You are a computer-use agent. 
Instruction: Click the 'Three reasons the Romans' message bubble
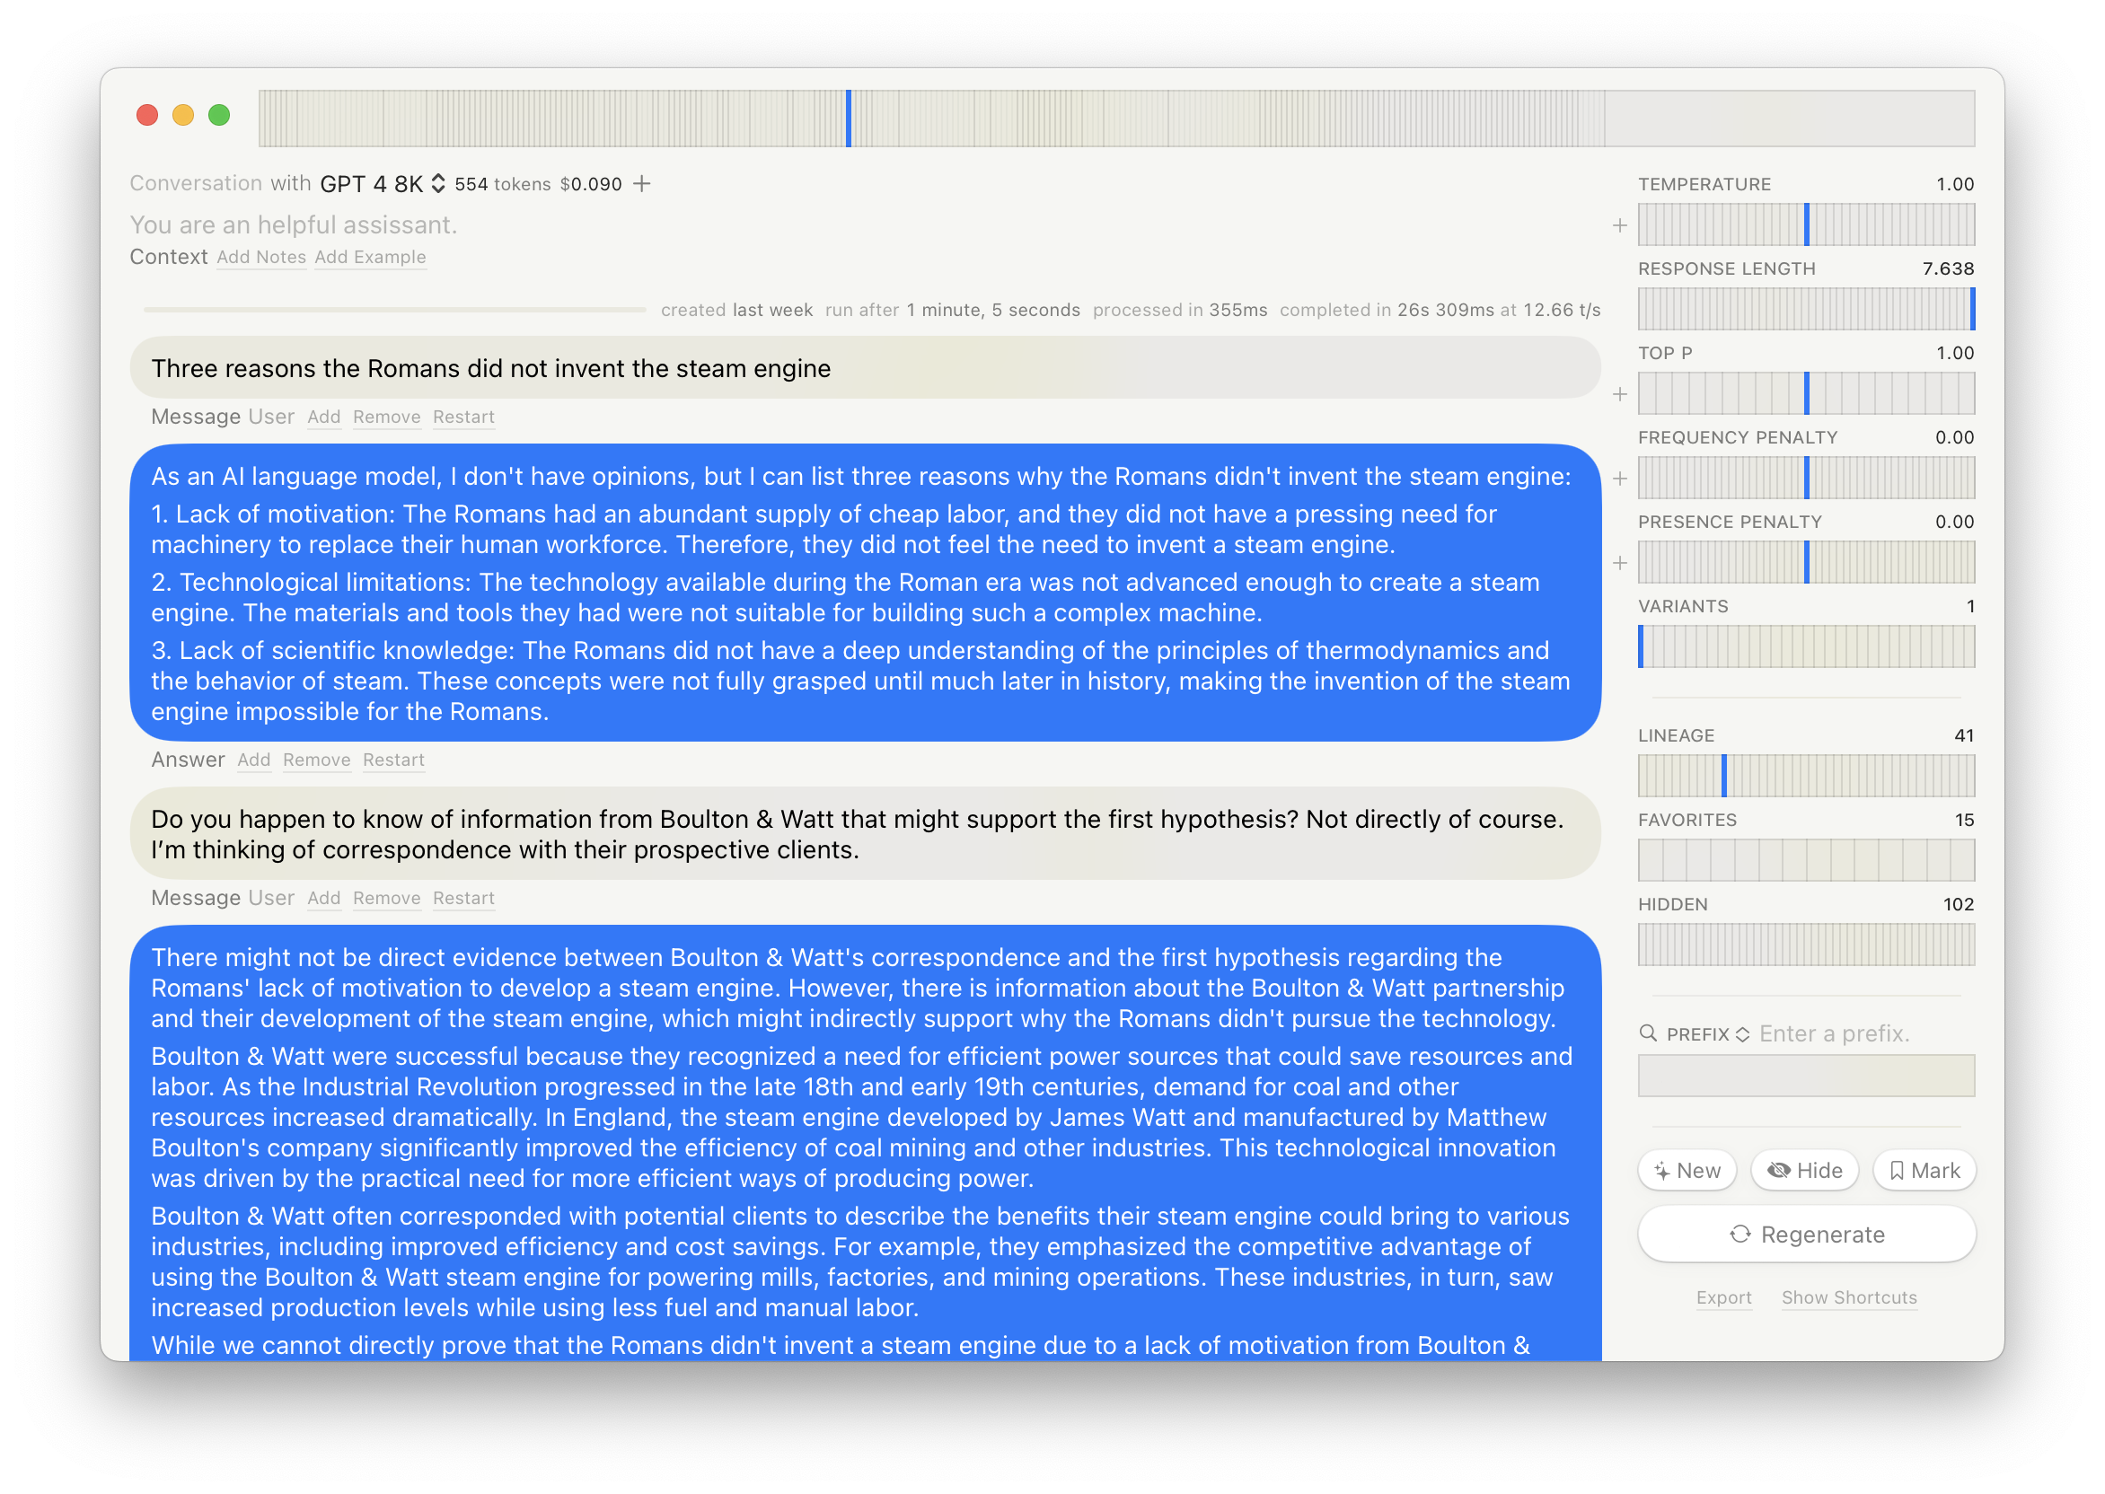865,368
